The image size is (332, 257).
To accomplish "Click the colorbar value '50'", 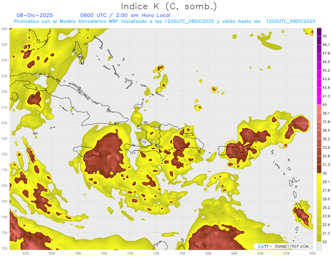I will pyautogui.click(x=325, y=36).
